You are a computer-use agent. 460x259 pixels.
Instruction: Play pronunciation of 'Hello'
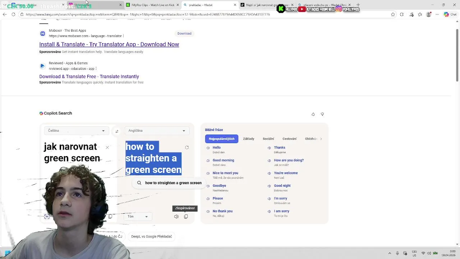(208, 148)
